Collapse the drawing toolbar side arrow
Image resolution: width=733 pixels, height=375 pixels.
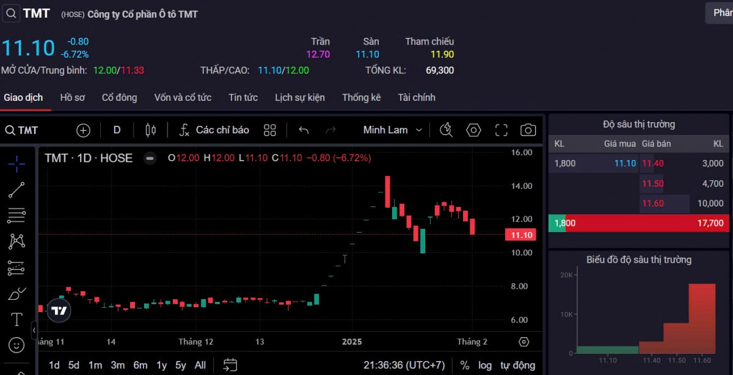[34, 330]
